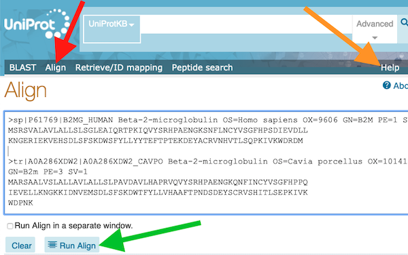Go to Retrieve/ID mapping

click(x=119, y=67)
